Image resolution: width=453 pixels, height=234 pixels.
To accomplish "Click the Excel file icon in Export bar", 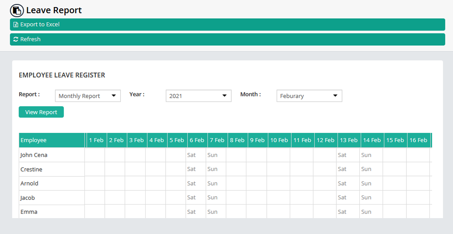I will click(16, 25).
